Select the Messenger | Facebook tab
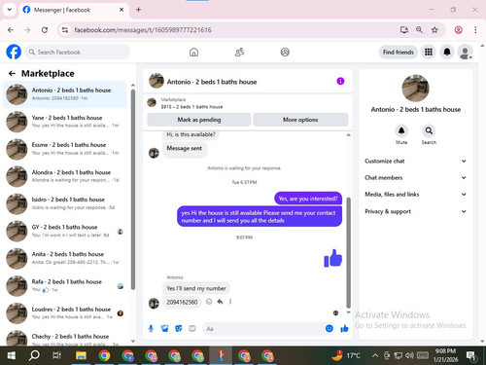This screenshot has width=486, height=365. pyautogui.click(x=74, y=10)
